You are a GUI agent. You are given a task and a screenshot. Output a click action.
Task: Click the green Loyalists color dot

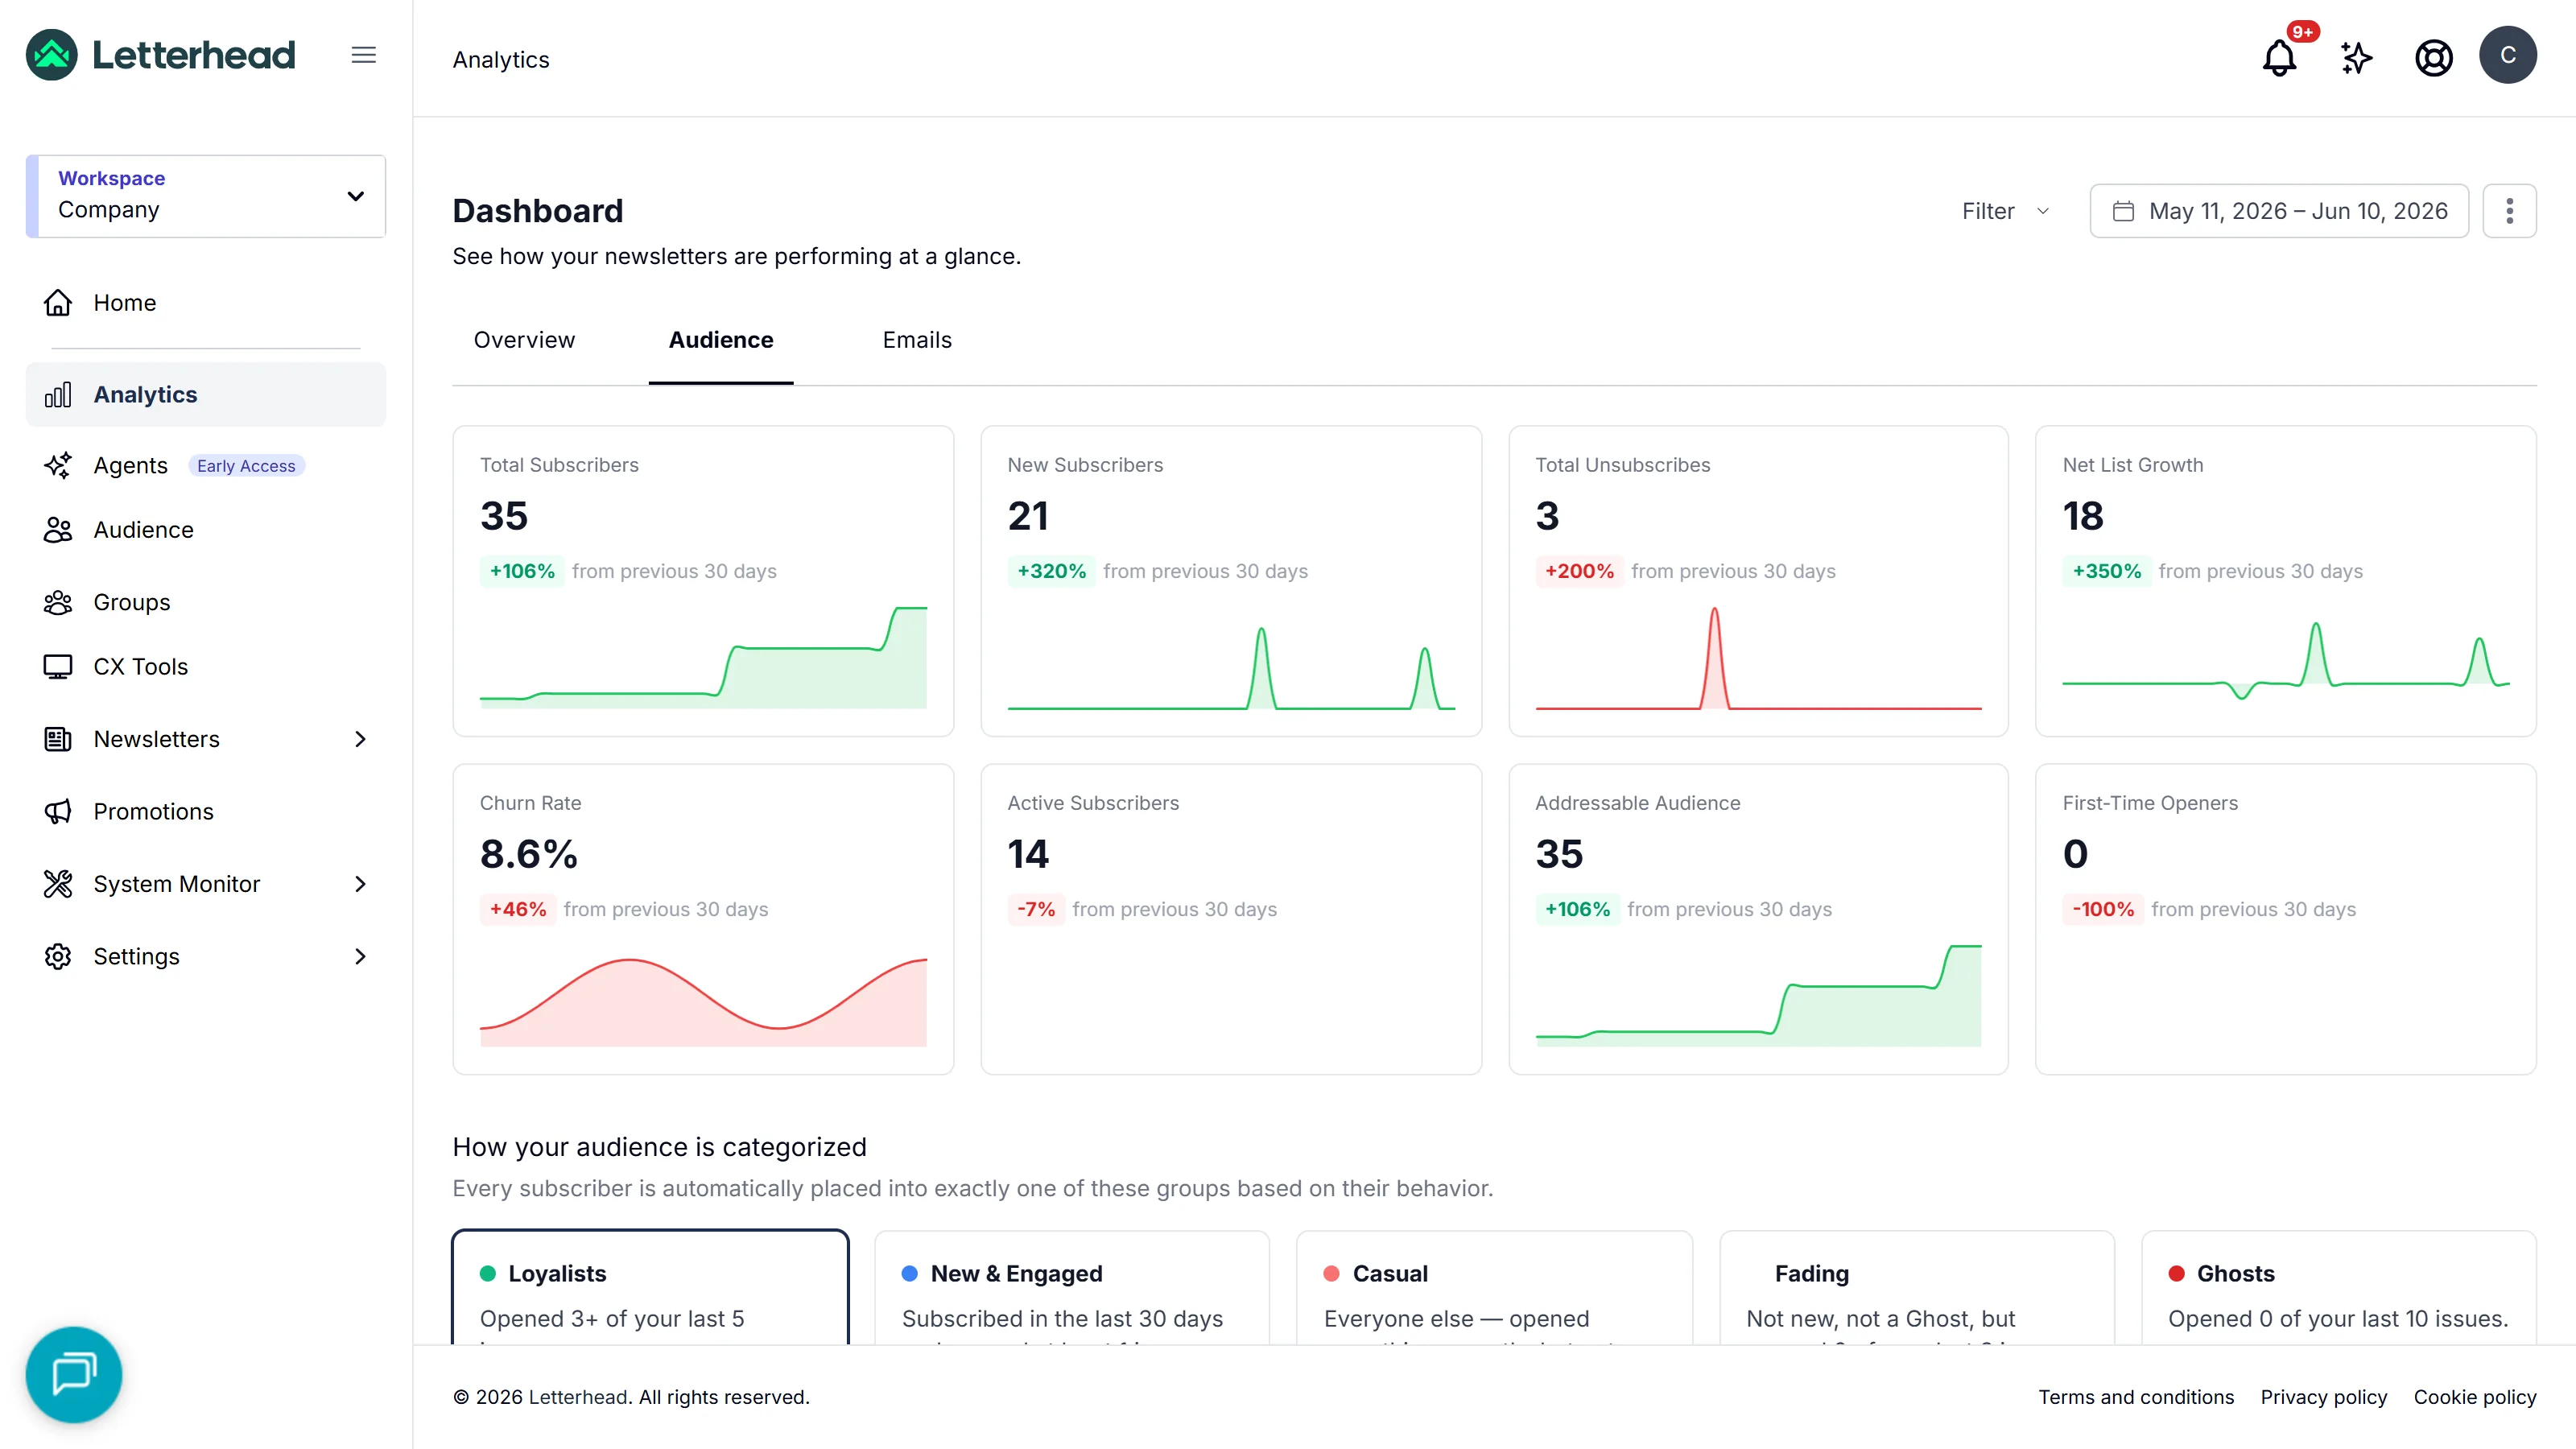coord(488,1273)
